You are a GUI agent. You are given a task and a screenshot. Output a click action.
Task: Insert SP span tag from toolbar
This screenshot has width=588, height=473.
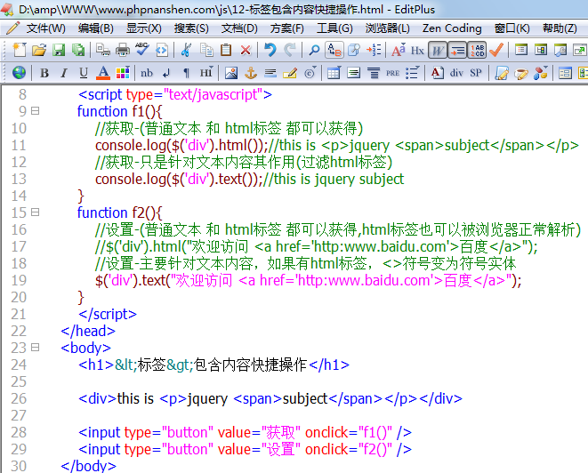coord(476,73)
